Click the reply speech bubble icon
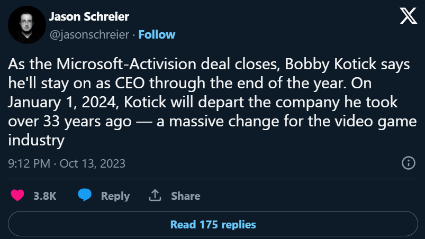Screen dimensions: 425x239 pyautogui.click(x=84, y=196)
